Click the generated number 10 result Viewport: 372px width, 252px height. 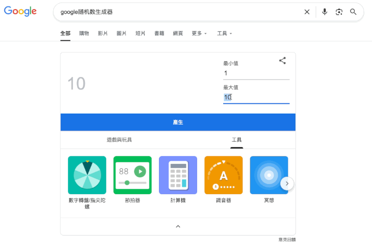click(x=77, y=84)
